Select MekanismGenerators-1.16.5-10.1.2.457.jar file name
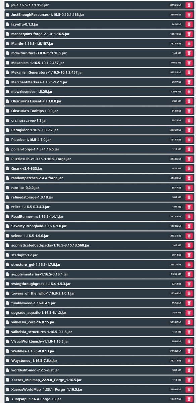Screen dimensions: 196x403 click(x=47, y=72)
